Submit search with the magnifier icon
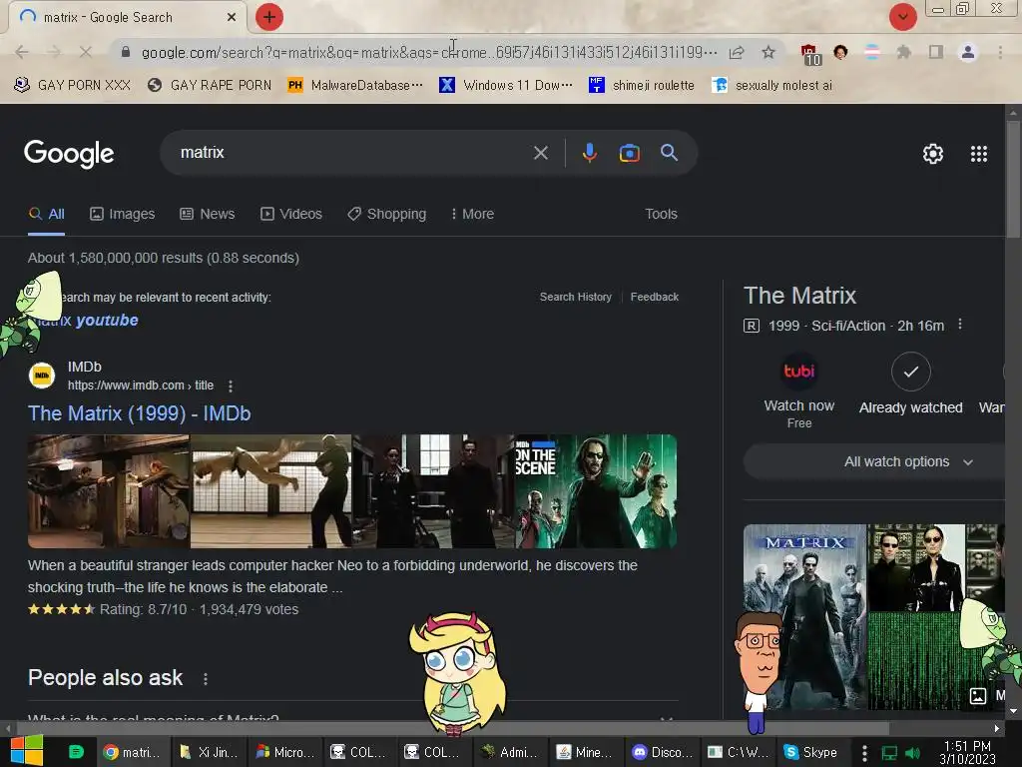Viewport: 1022px width, 767px height. (669, 153)
